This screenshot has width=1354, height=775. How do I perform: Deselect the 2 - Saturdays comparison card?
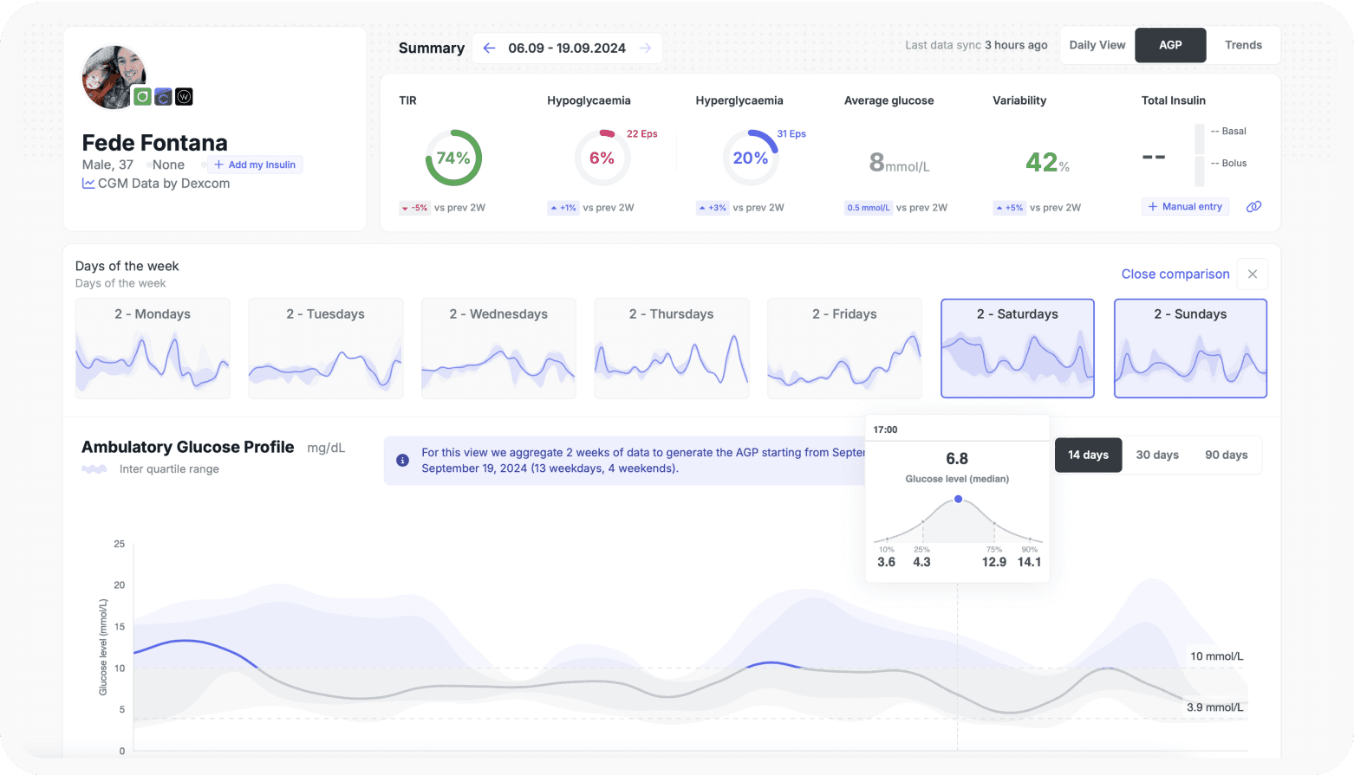click(x=1017, y=348)
